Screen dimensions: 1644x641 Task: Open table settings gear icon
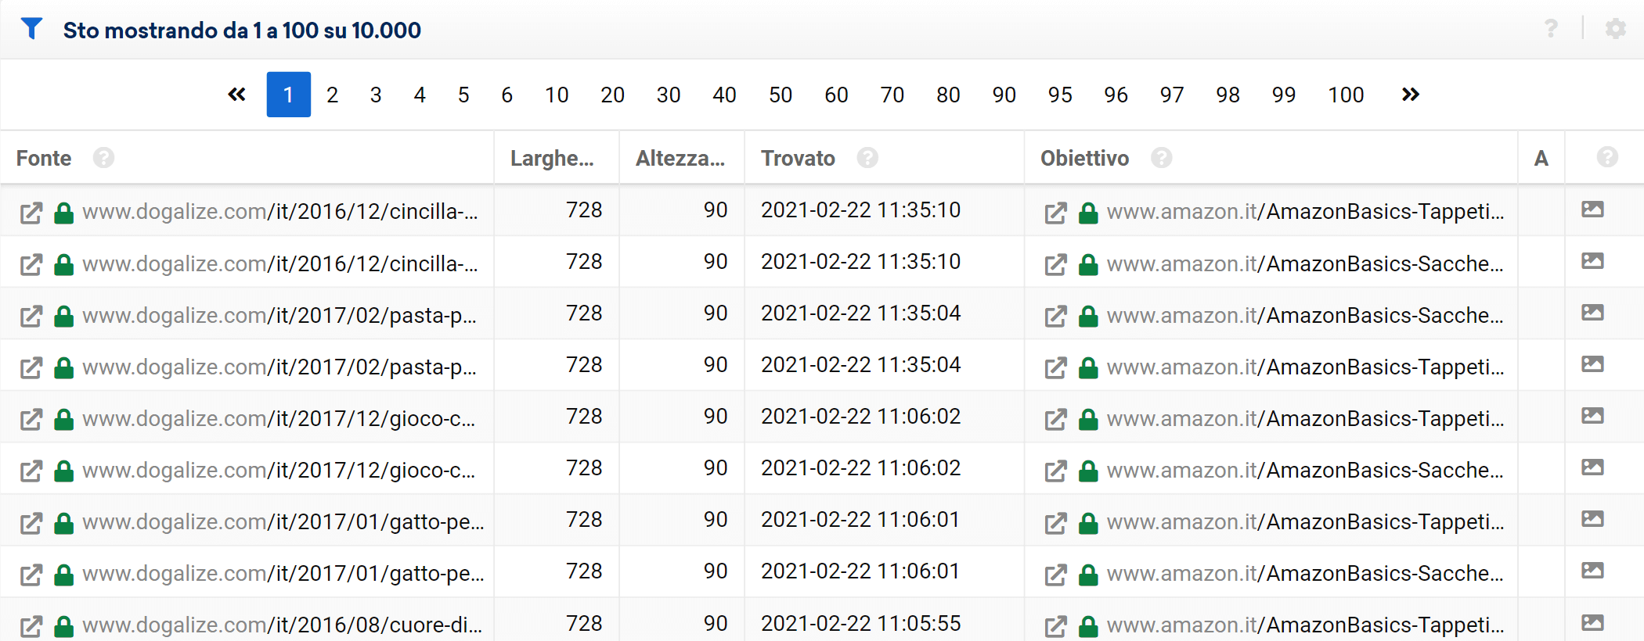pos(1615,29)
